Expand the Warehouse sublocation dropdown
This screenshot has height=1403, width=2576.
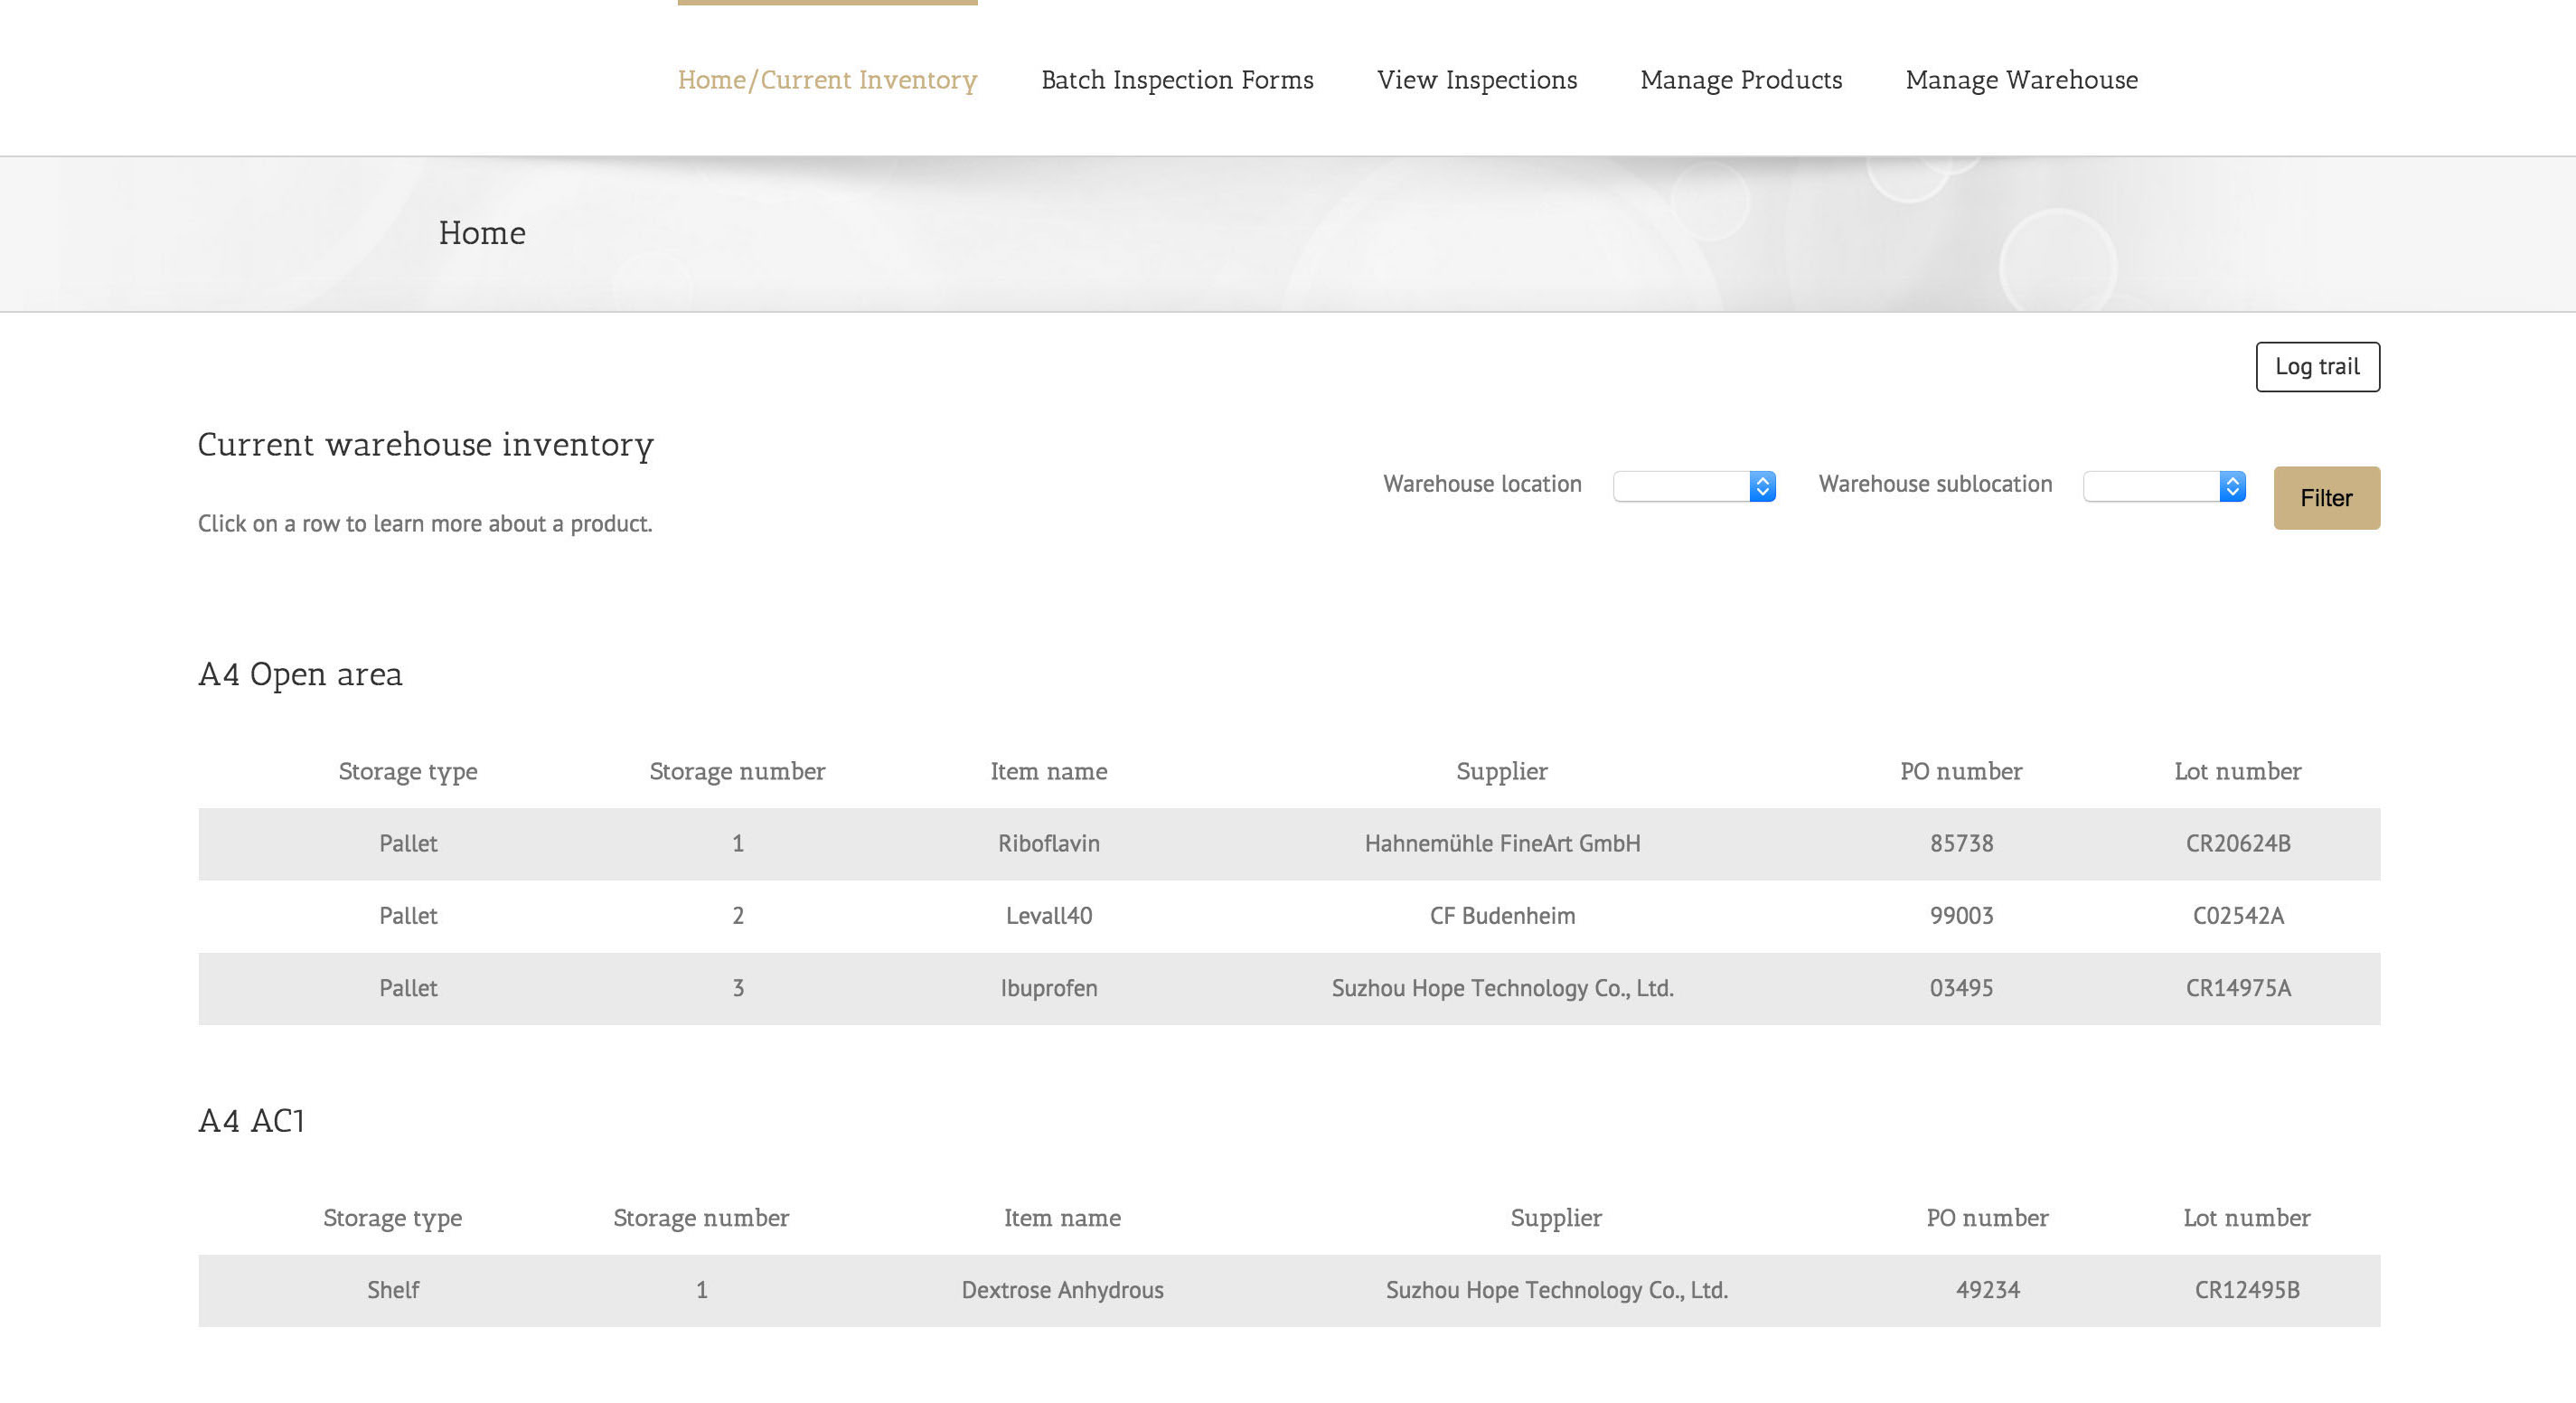[x=2164, y=486]
